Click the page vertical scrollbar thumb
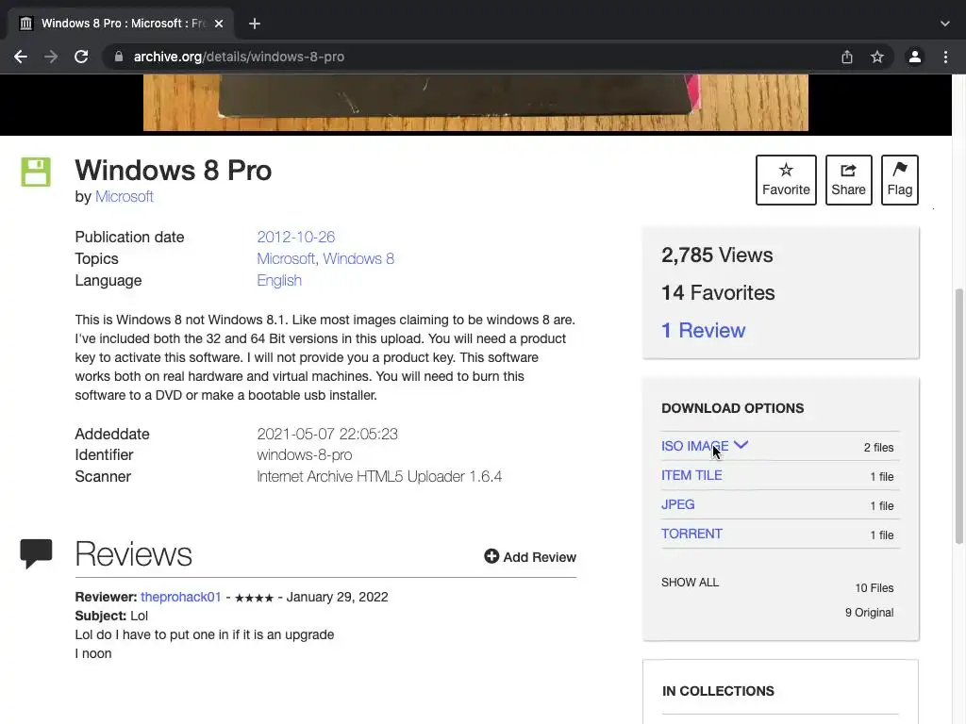 click(x=958, y=416)
